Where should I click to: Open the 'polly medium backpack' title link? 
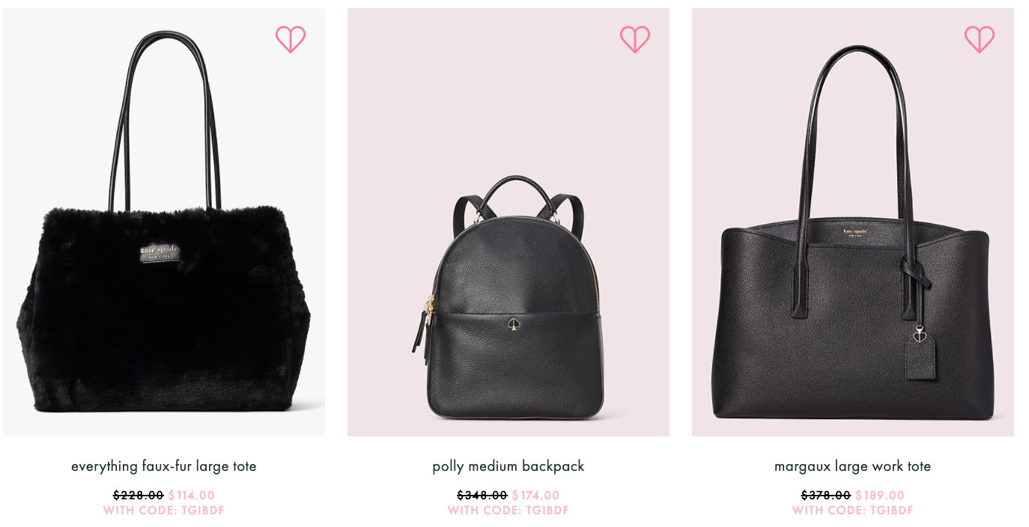point(509,466)
